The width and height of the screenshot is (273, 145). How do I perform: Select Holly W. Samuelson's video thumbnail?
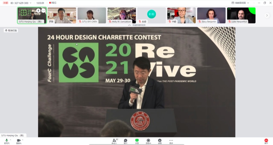(x=121, y=15)
